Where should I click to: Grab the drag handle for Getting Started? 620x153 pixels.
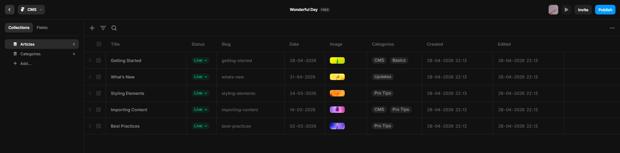pos(90,60)
